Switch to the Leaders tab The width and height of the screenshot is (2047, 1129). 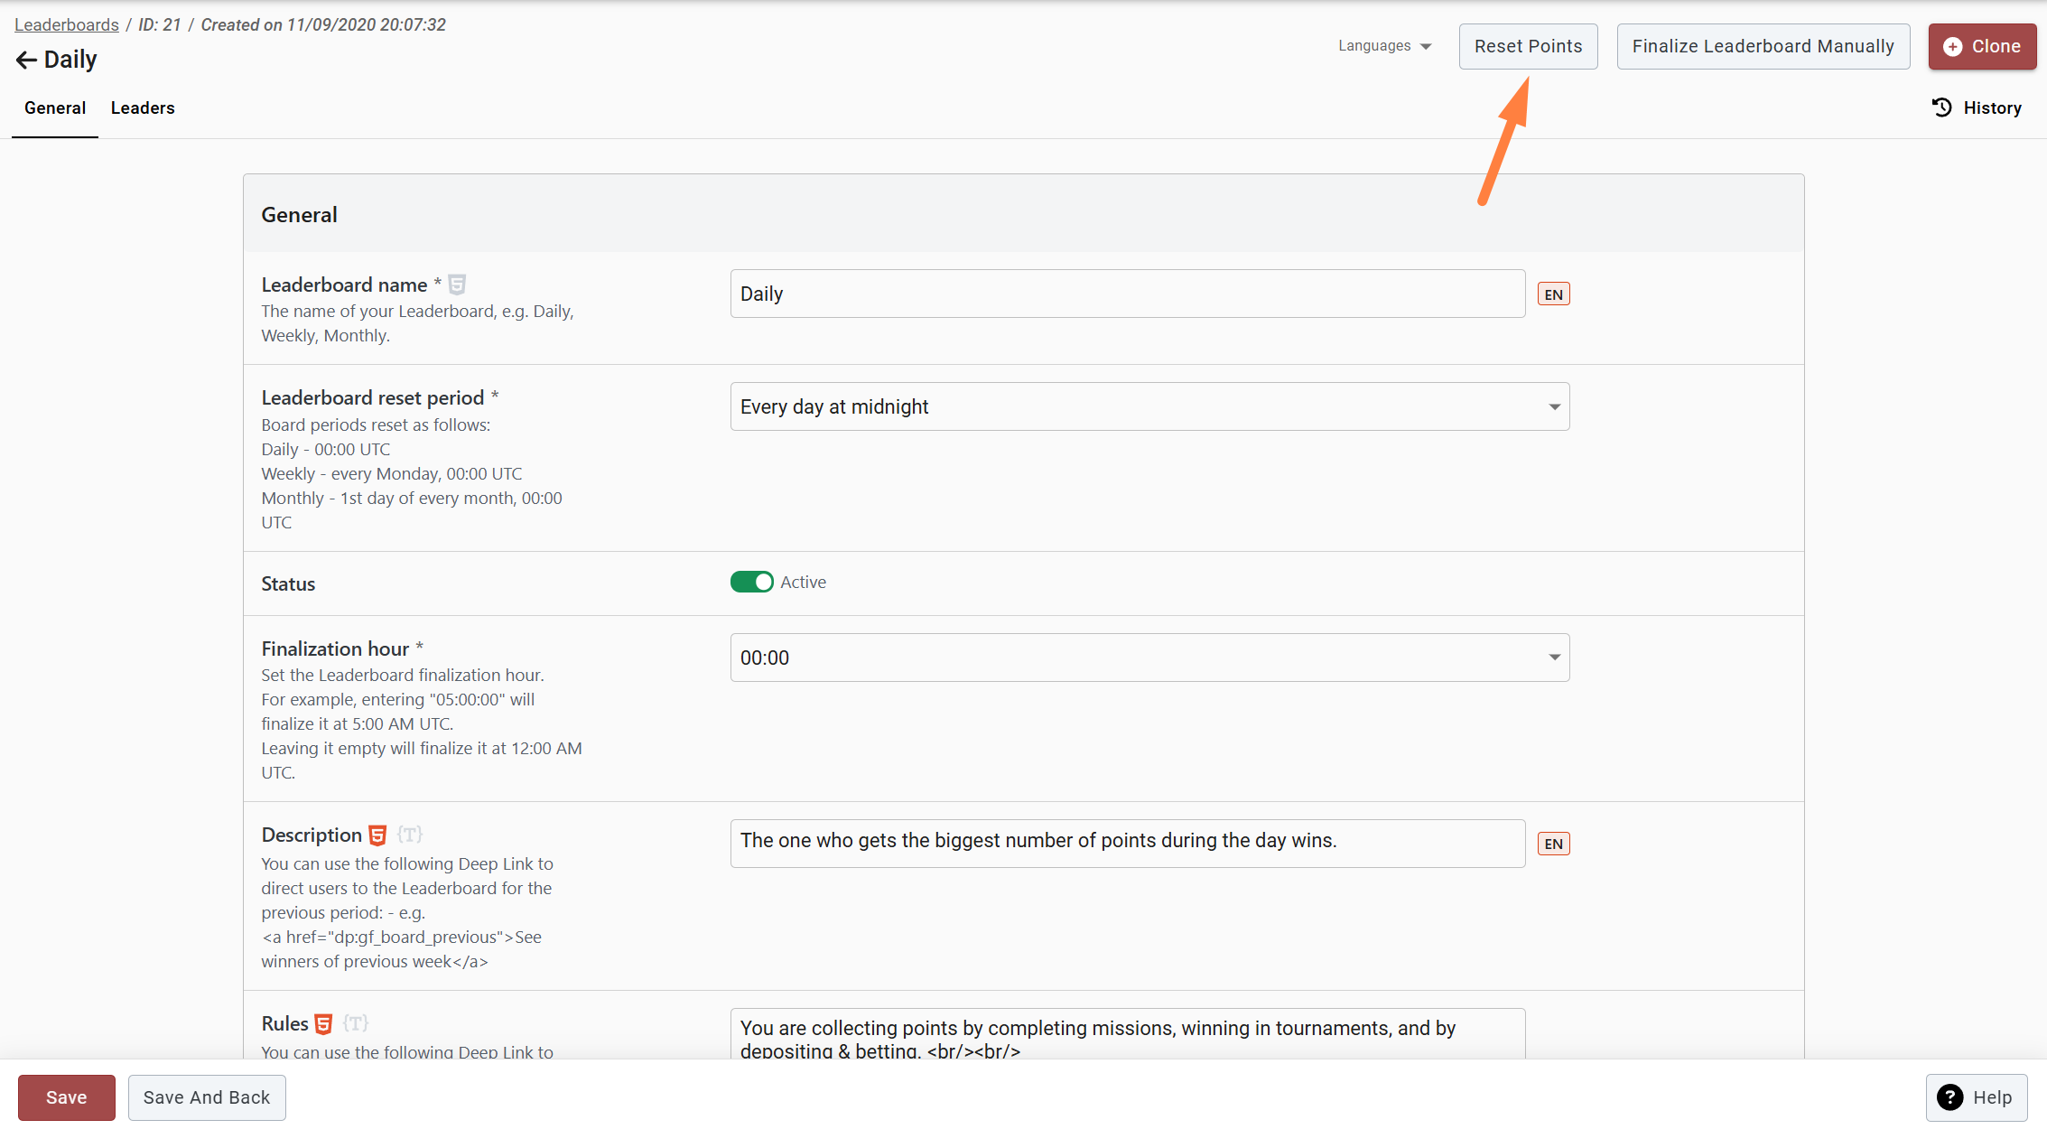tap(143, 108)
